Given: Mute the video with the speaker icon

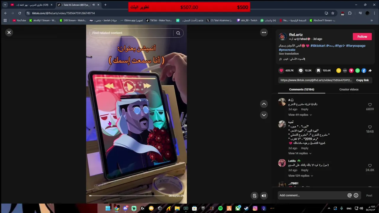Looking at the screenshot, I should [264, 196].
